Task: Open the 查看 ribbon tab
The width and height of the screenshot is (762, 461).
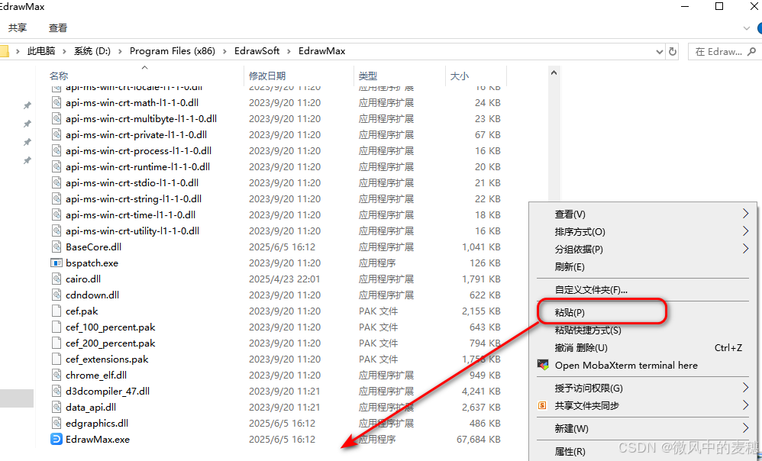Action: click(58, 28)
